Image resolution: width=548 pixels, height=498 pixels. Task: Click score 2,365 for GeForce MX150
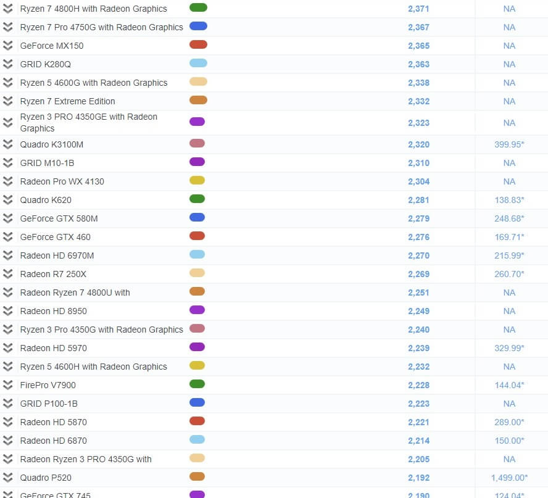pyautogui.click(x=418, y=46)
